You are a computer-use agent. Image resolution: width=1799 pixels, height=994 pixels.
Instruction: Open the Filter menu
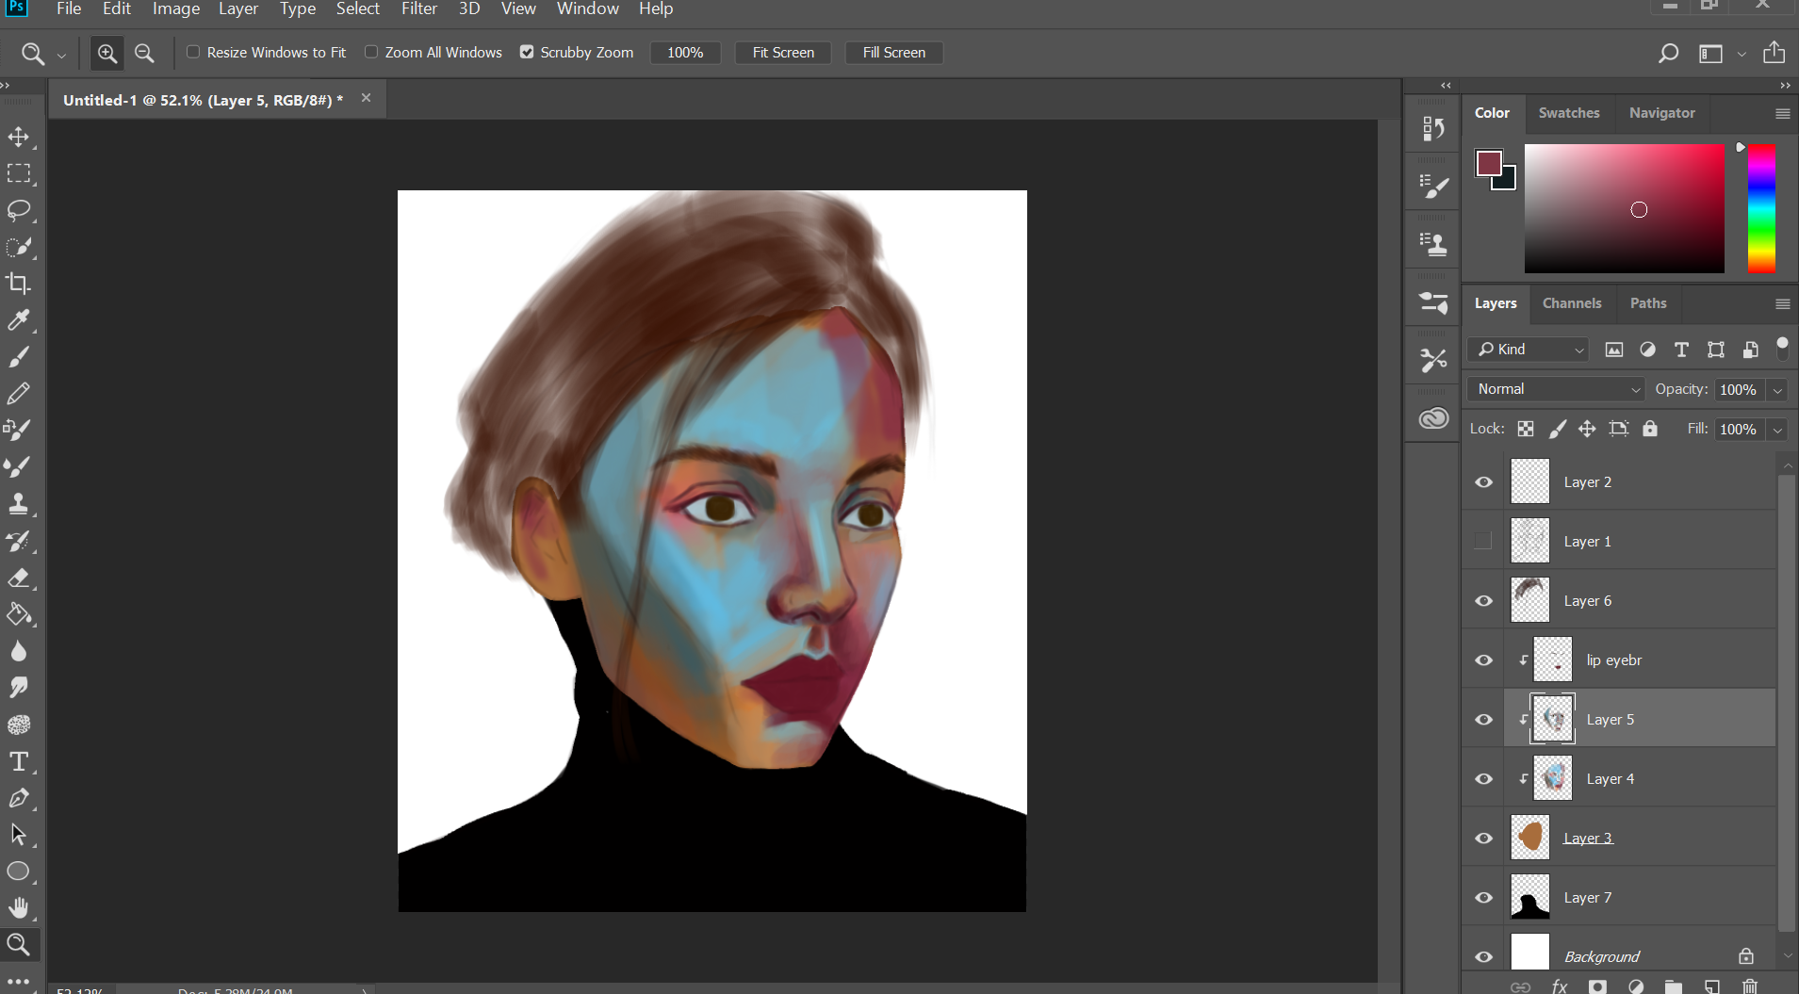pyautogui.click(x=419, y=9)
